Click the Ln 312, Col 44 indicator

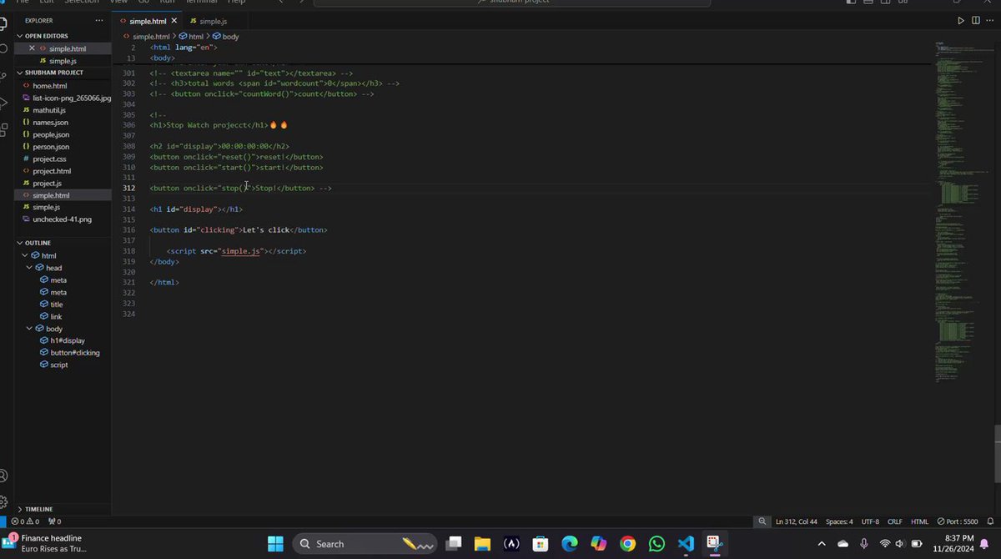(x=797, y=521)
